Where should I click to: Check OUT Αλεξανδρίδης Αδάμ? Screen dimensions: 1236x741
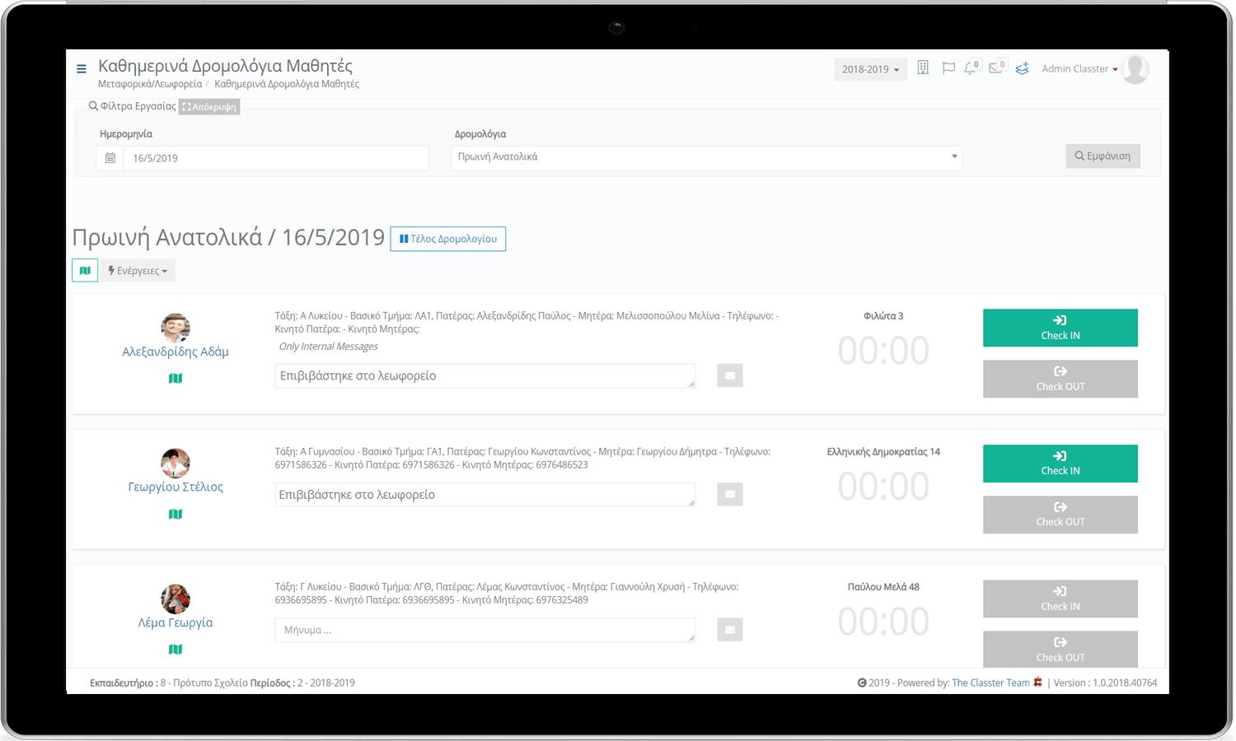pos(1060,379)
